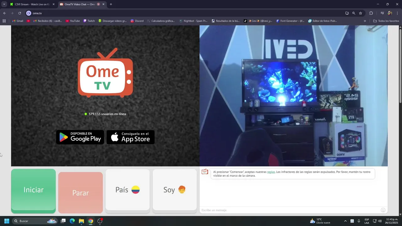The image size is (402, 226).
Task: Open the apps grid in bookmarks bar
Action: click(4, 21)
